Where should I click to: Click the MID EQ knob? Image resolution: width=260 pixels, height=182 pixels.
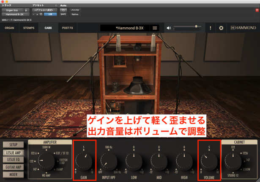pyautogui.click(x=159, y=161)
